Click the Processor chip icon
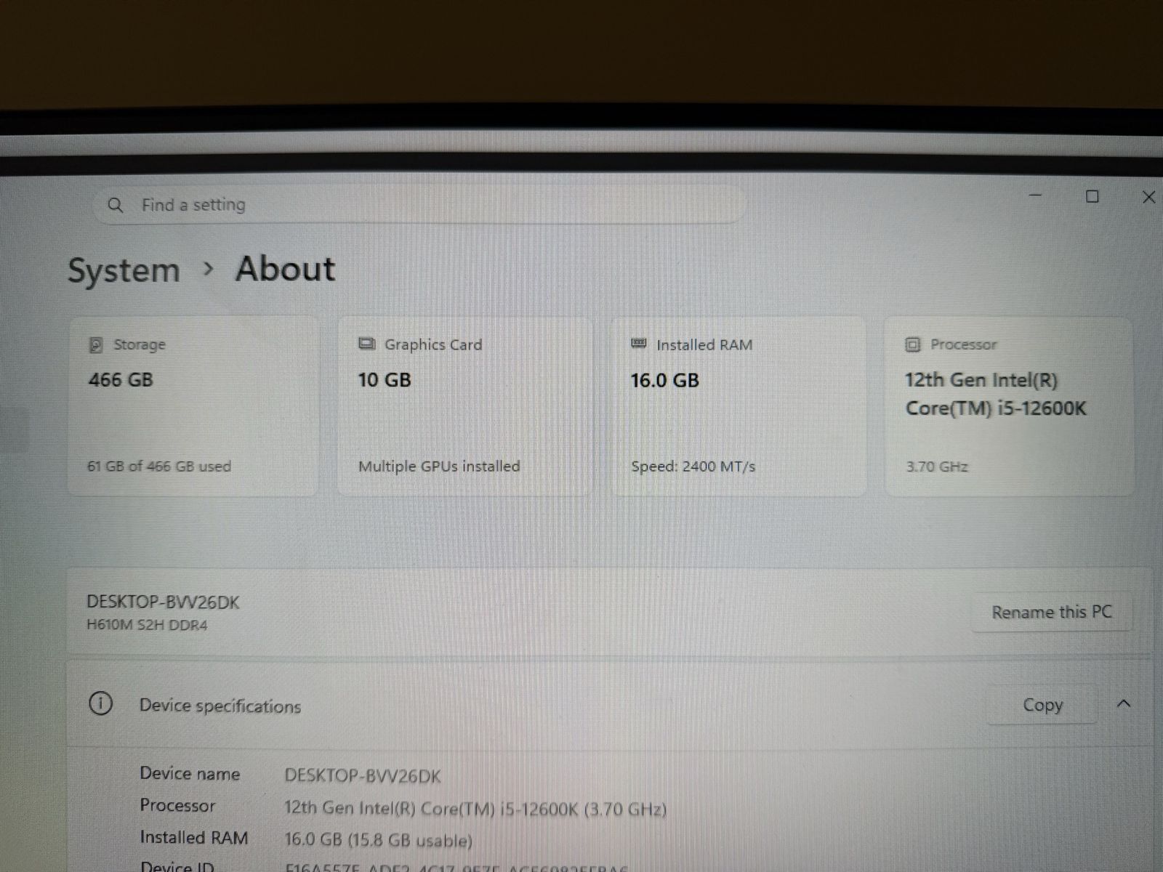This screenshot has width=1163, height=872. pyautogui.click(x=912, y=344)
